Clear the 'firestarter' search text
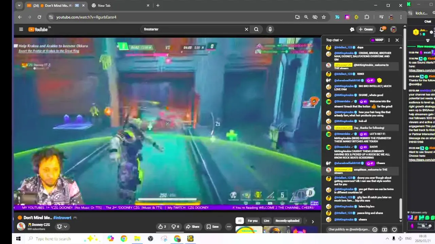 coord(246,29)
